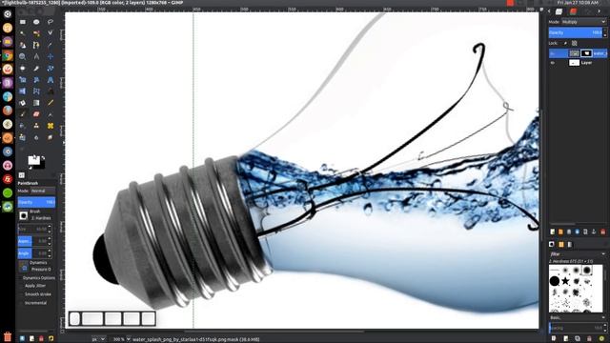Viewport: 610px width, 343px height.
Task: Select the Move tool
Action: click(51, 57)
